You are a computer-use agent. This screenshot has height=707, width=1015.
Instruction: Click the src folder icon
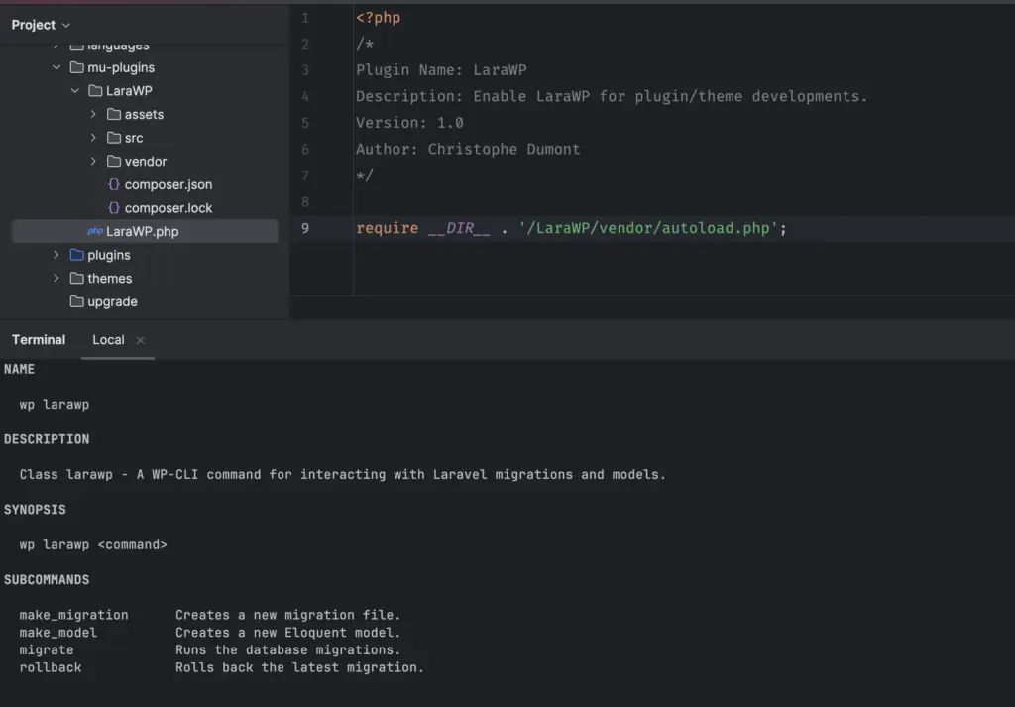[112, 138]
